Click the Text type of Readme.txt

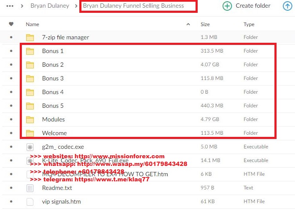[x=248, y=188]
